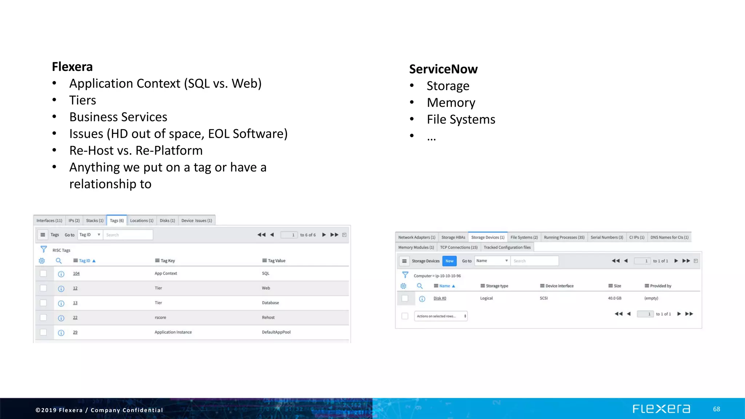Check the box for tag 104 row
Screen dimensions: 745x419
(43, 274)
